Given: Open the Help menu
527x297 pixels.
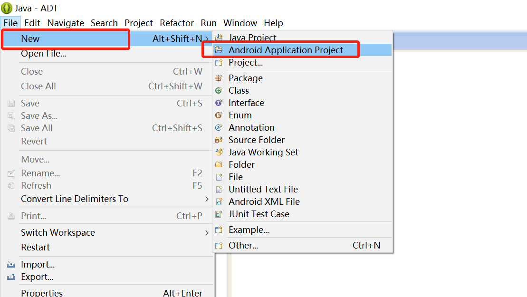Looking at the screenshot, I should pyautogui.click(x=273, y=23).
